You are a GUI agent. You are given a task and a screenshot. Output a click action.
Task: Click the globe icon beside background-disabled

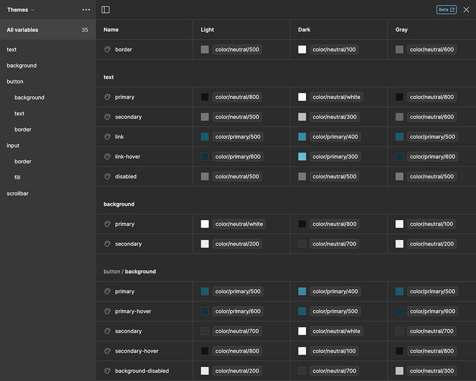(x=107, y=371)
